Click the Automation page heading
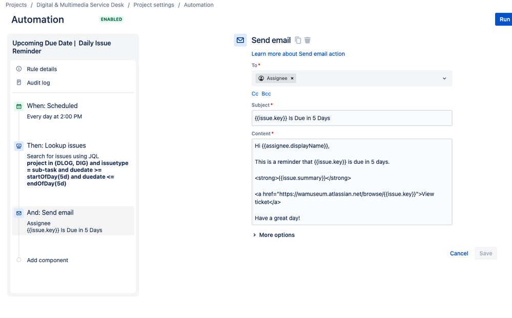 pos(38,19)
